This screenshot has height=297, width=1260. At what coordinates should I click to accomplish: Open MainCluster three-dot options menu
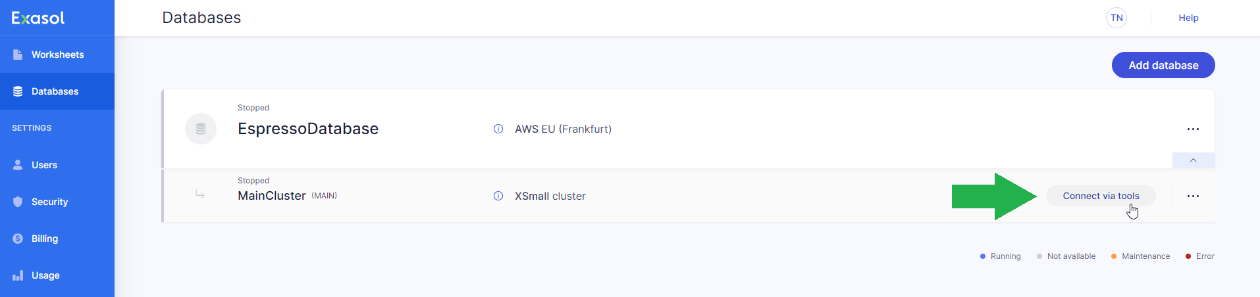tap(1193, 196)
